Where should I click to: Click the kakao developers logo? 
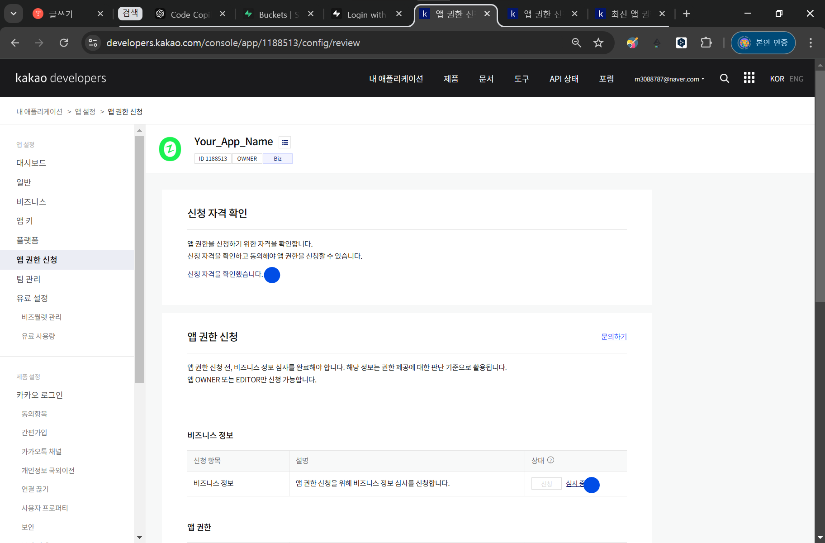click(x=61, y=78)
